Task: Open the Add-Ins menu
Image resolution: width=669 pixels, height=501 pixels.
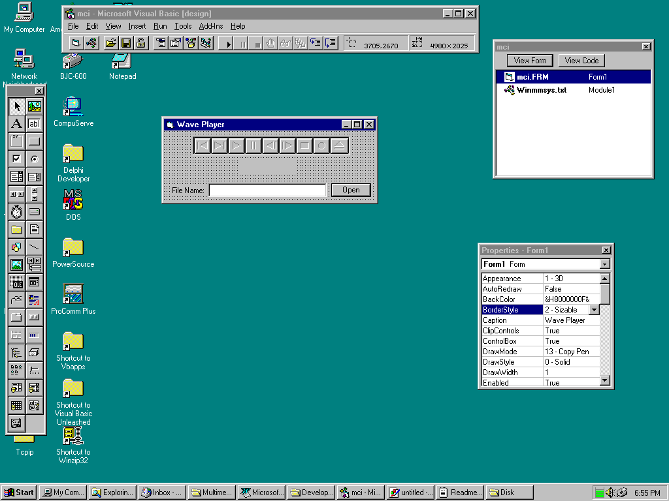Action: 210,26
